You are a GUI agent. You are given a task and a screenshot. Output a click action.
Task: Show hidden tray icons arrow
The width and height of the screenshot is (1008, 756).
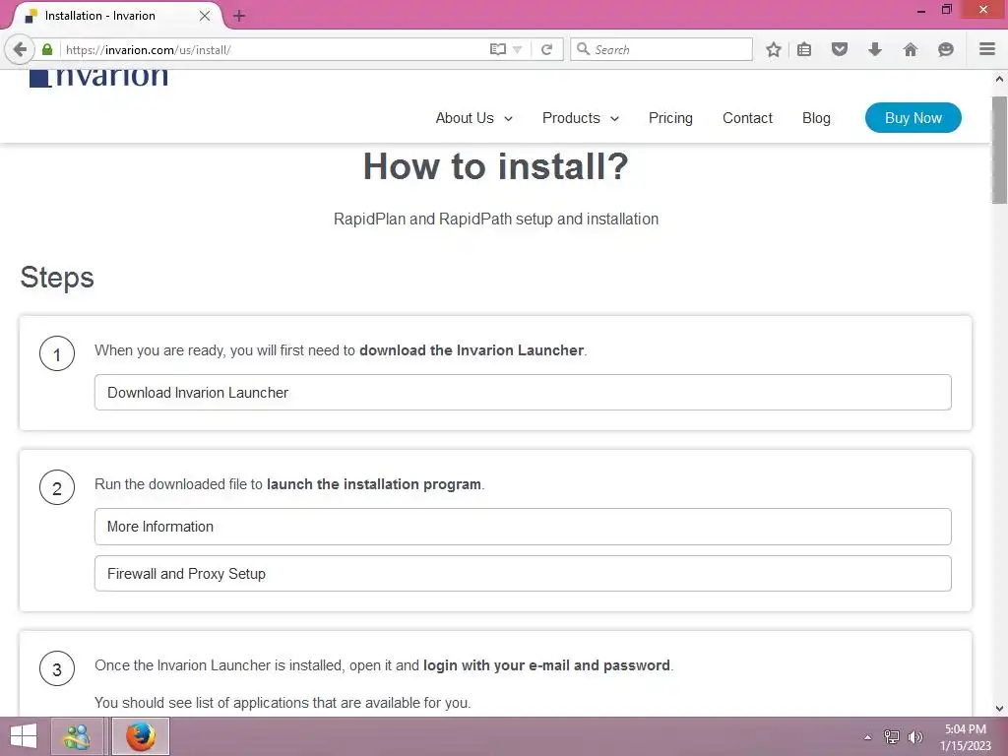[x=867, y=737]
